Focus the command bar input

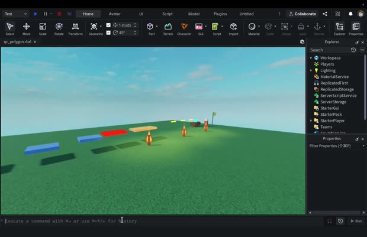coord(164,221)
